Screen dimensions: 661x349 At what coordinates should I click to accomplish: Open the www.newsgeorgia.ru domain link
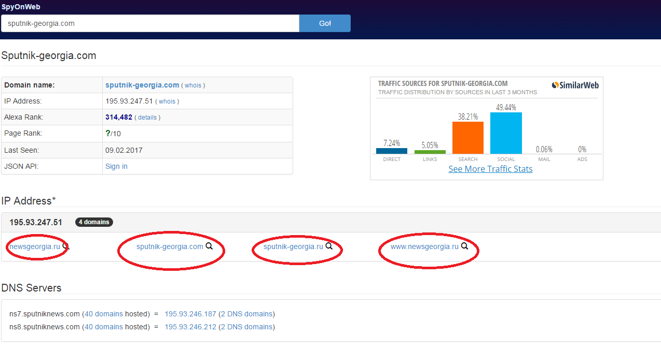[x=424, y=246]
